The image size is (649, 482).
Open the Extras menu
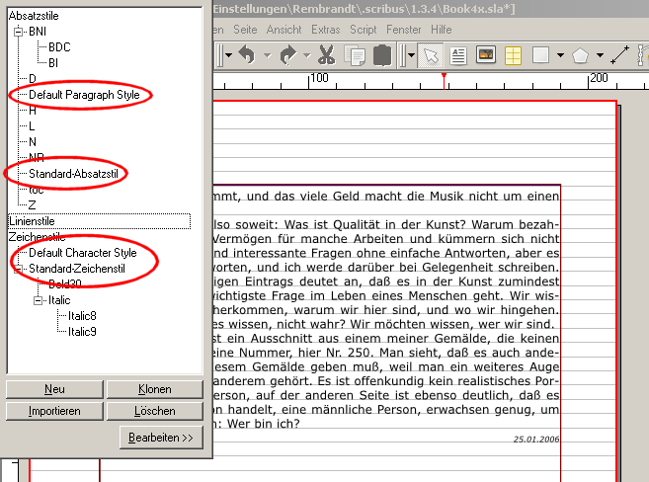pyautogui.click(x=325, y=31)
